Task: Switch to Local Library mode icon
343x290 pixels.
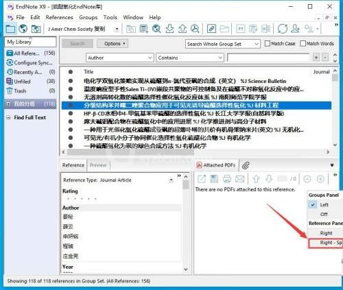Action: point(10,29)
